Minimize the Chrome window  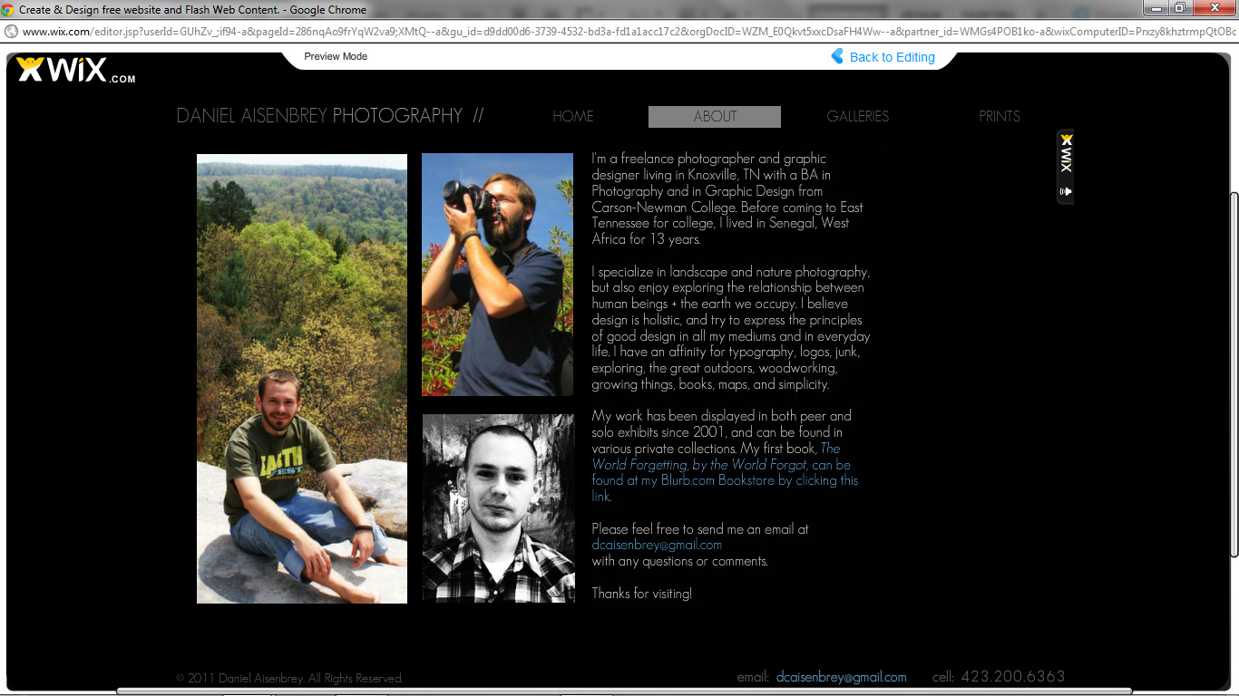point(1156,8)
